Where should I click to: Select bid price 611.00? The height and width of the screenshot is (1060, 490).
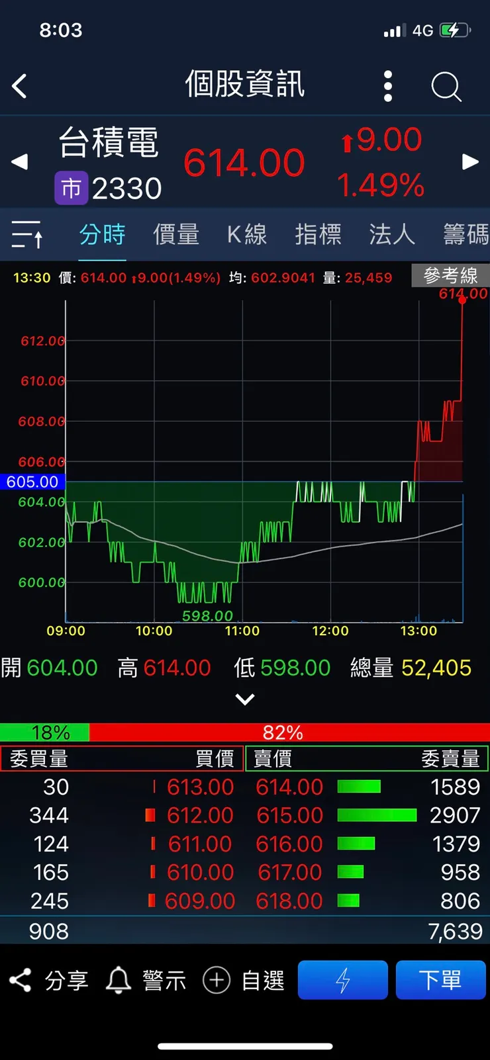click(200, 844)
